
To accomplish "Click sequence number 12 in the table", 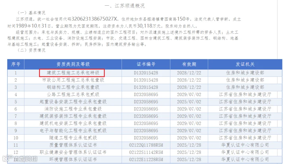I will [x=16, y=152].
